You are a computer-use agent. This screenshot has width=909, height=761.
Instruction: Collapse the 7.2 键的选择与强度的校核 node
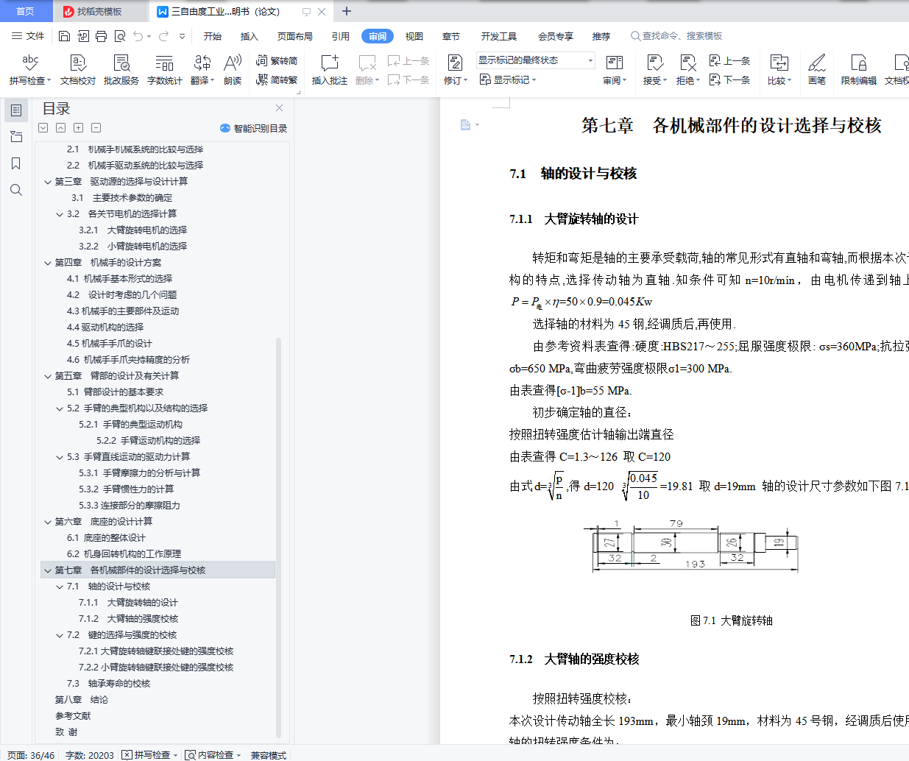pos(60,635)
